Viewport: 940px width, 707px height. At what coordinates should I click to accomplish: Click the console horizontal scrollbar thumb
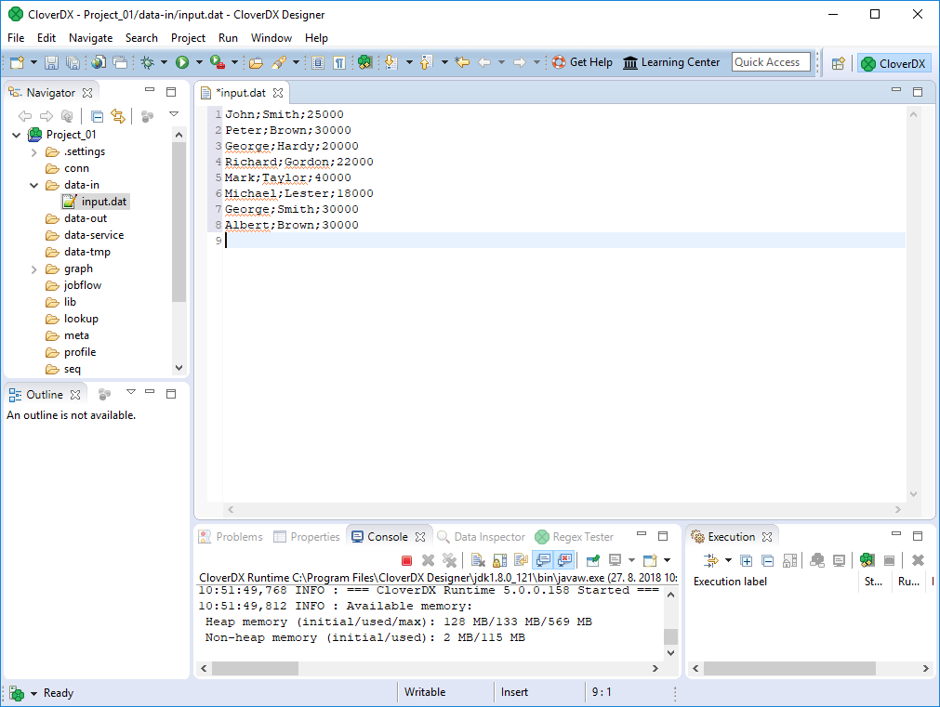[255, 668]
